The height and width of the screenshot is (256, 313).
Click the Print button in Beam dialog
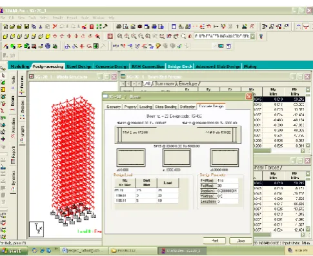pyautogui.click(x=215, y=240)
